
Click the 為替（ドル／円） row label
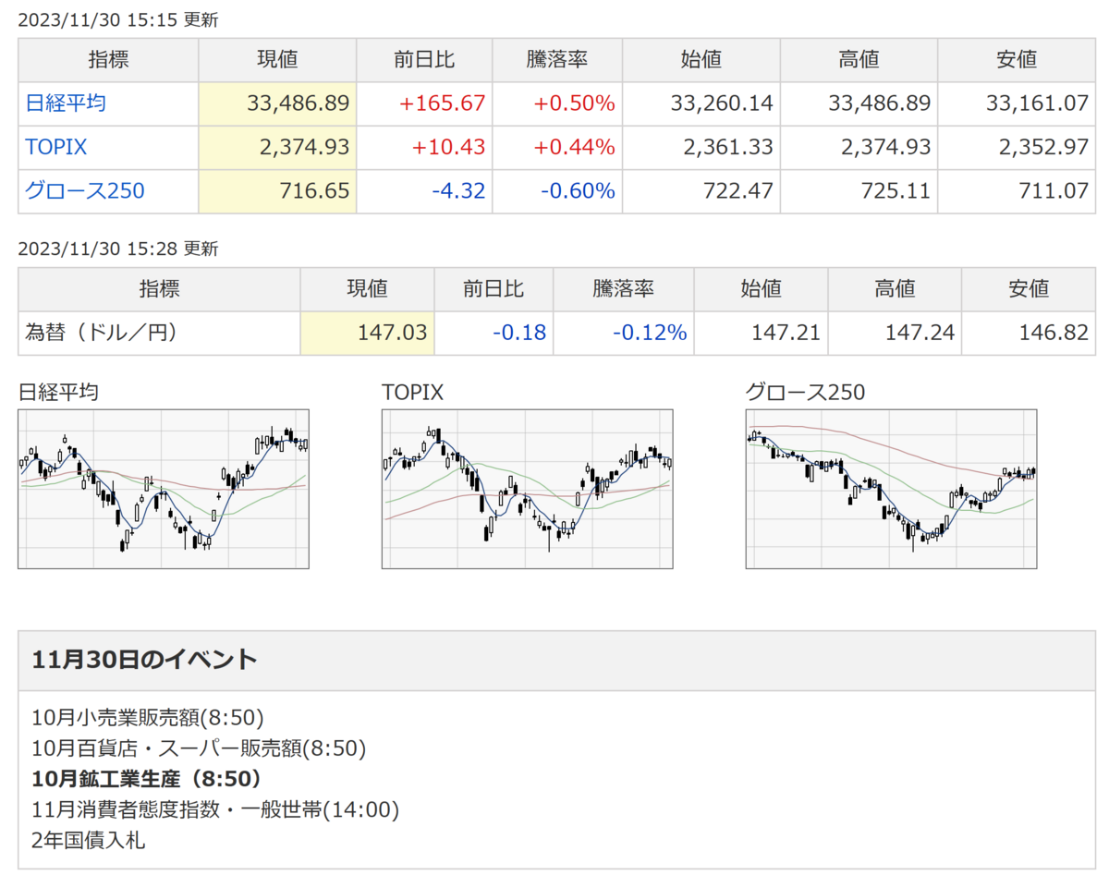click(100, 333)
